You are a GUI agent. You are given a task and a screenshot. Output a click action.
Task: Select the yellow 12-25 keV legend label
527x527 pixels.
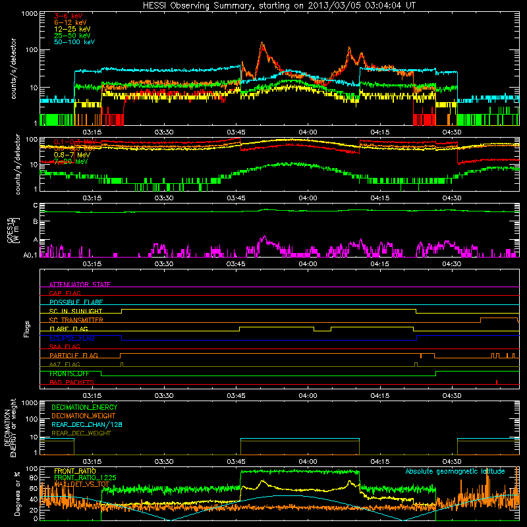(x=72, y=29)
